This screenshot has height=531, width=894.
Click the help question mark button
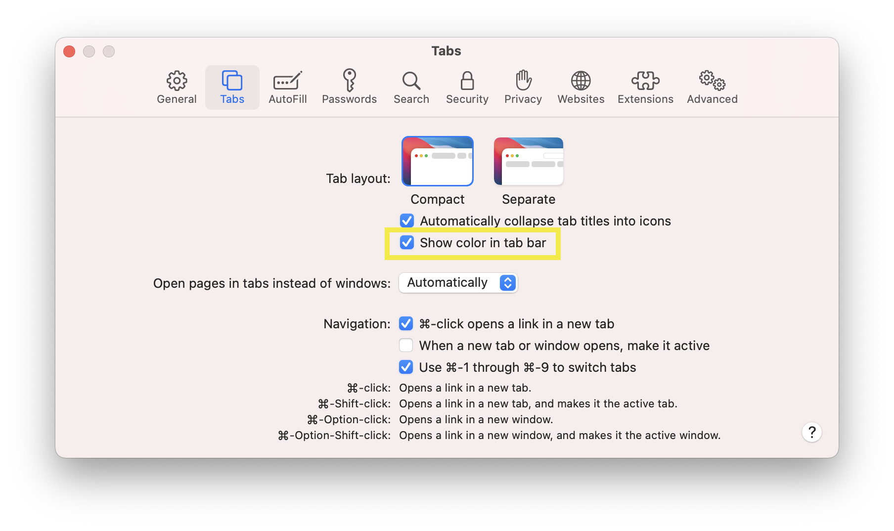click(x=811, y=432)
